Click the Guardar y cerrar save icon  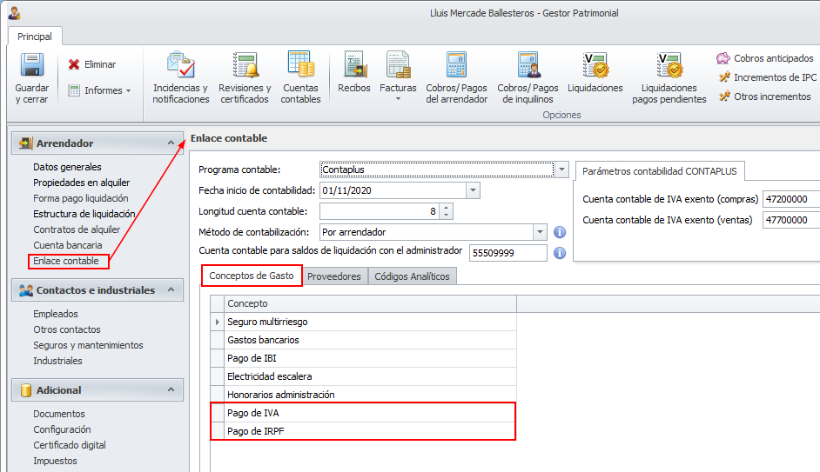(31, 64)
